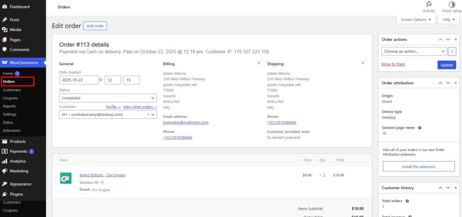The width and height of the screenshot is (462, 217).
Task: Click the Activity flag icon
Action: coord(429,4)
